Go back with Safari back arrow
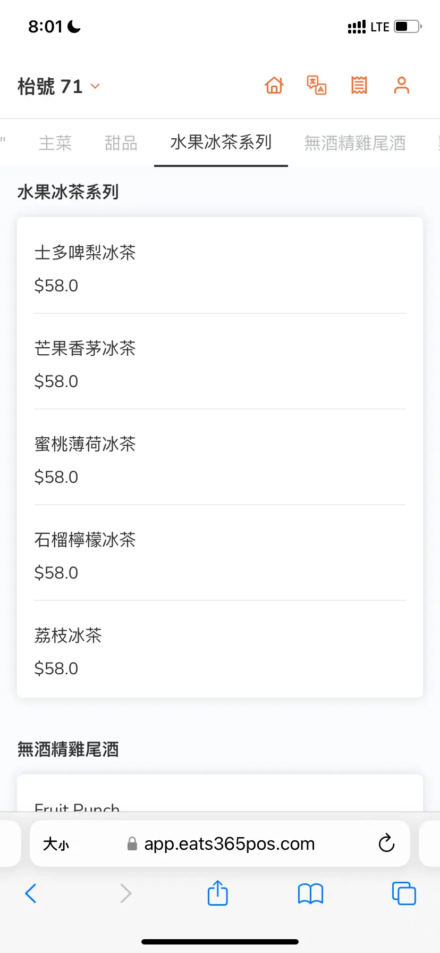440x953 pixels. 31,893
